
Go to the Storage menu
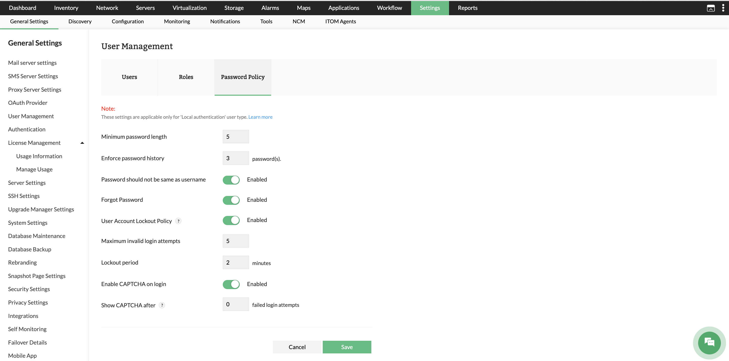(234, 8)
